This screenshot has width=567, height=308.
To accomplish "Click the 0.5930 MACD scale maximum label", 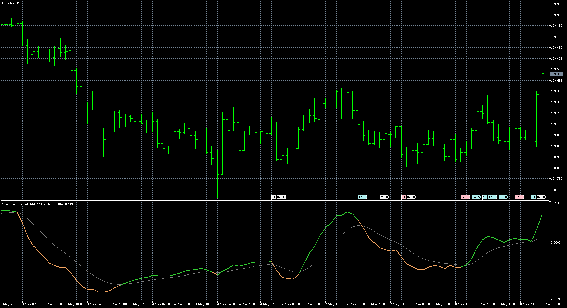I will tap(555, 203).
